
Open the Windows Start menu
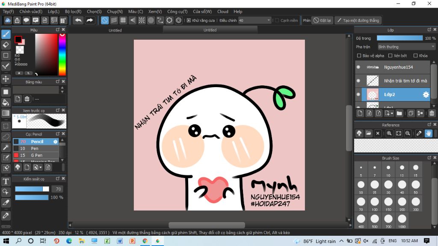tap(6, 241)
